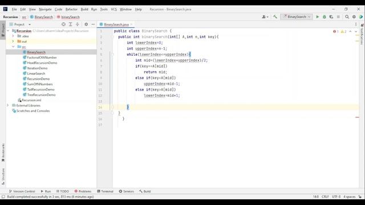
Task: Close BinarySearch.java editor tab
Action: click(x=131, y=24)
